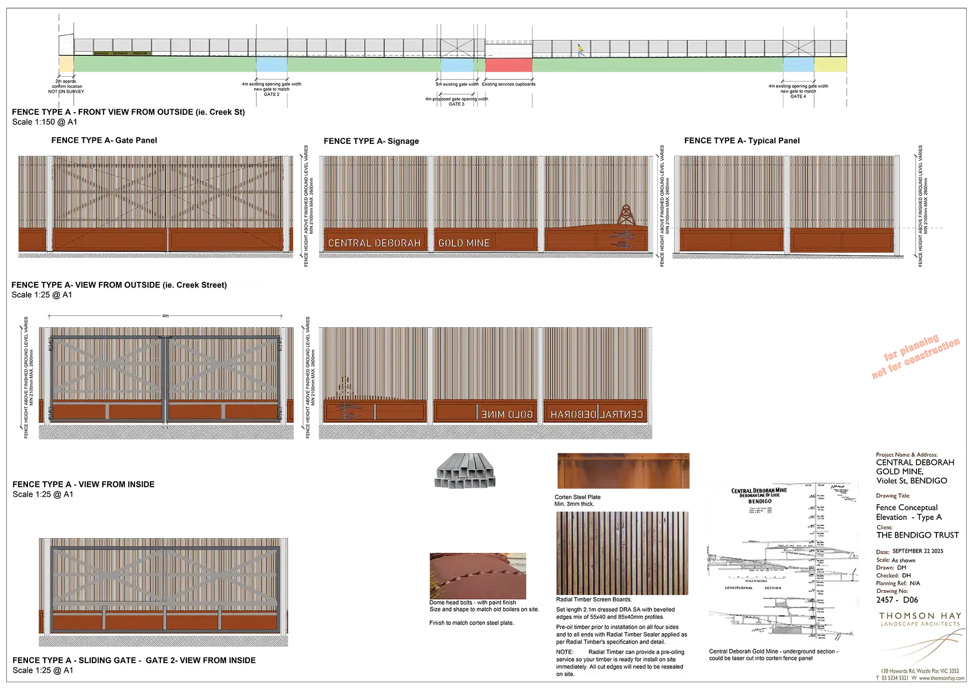Click the 'CENTRAL DEBORAH' lettering on the outside signage panel
The width and height of the screenshot is (975, 689).
[374, 243]
